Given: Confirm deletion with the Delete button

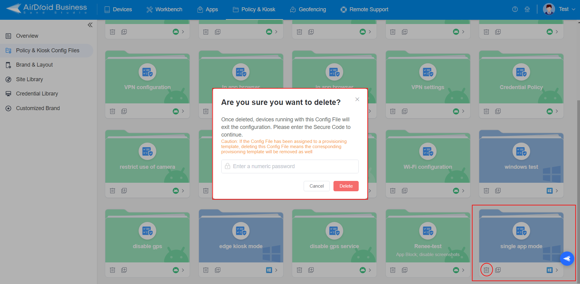Looking at the screenshot, I should [346, 186].
